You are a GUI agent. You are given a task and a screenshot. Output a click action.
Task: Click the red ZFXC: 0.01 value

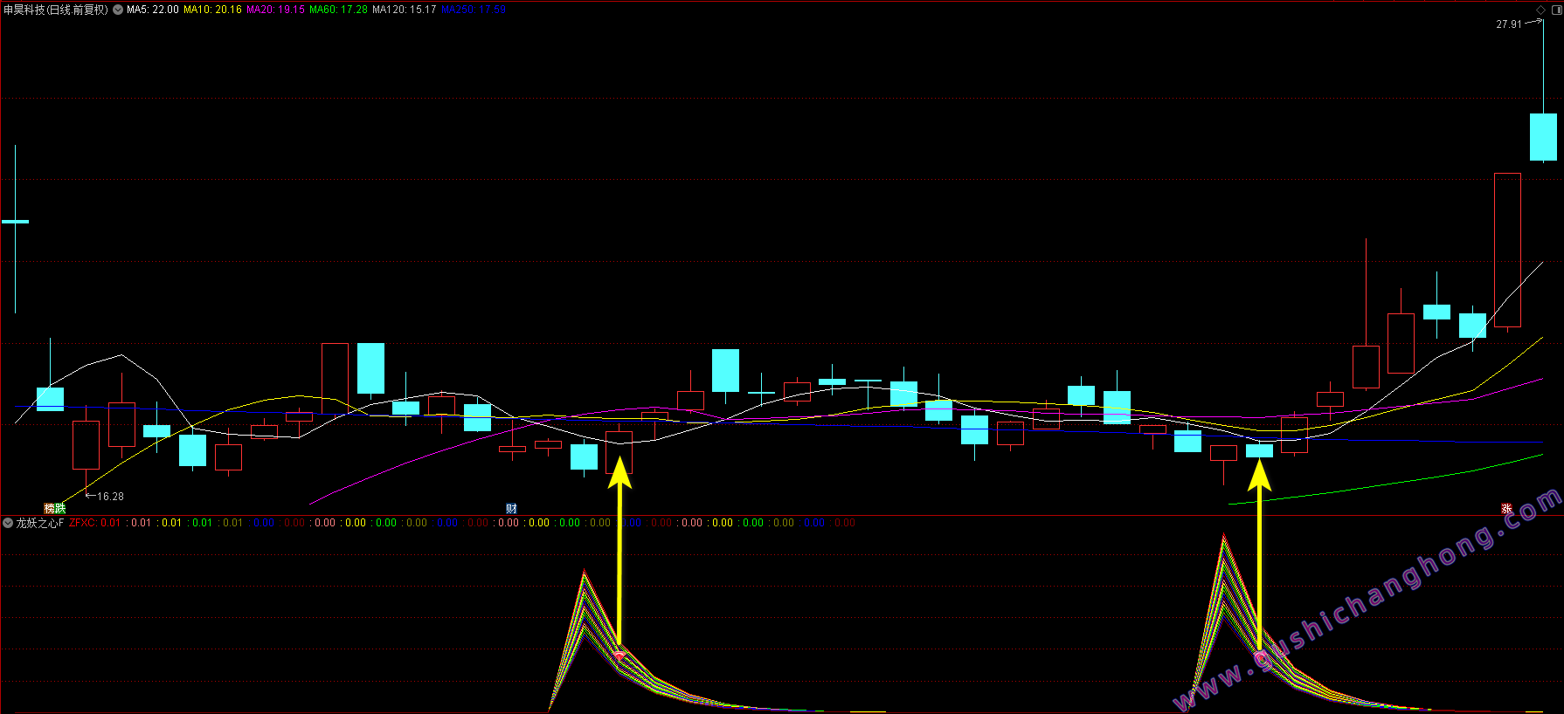tap(94, 523)
